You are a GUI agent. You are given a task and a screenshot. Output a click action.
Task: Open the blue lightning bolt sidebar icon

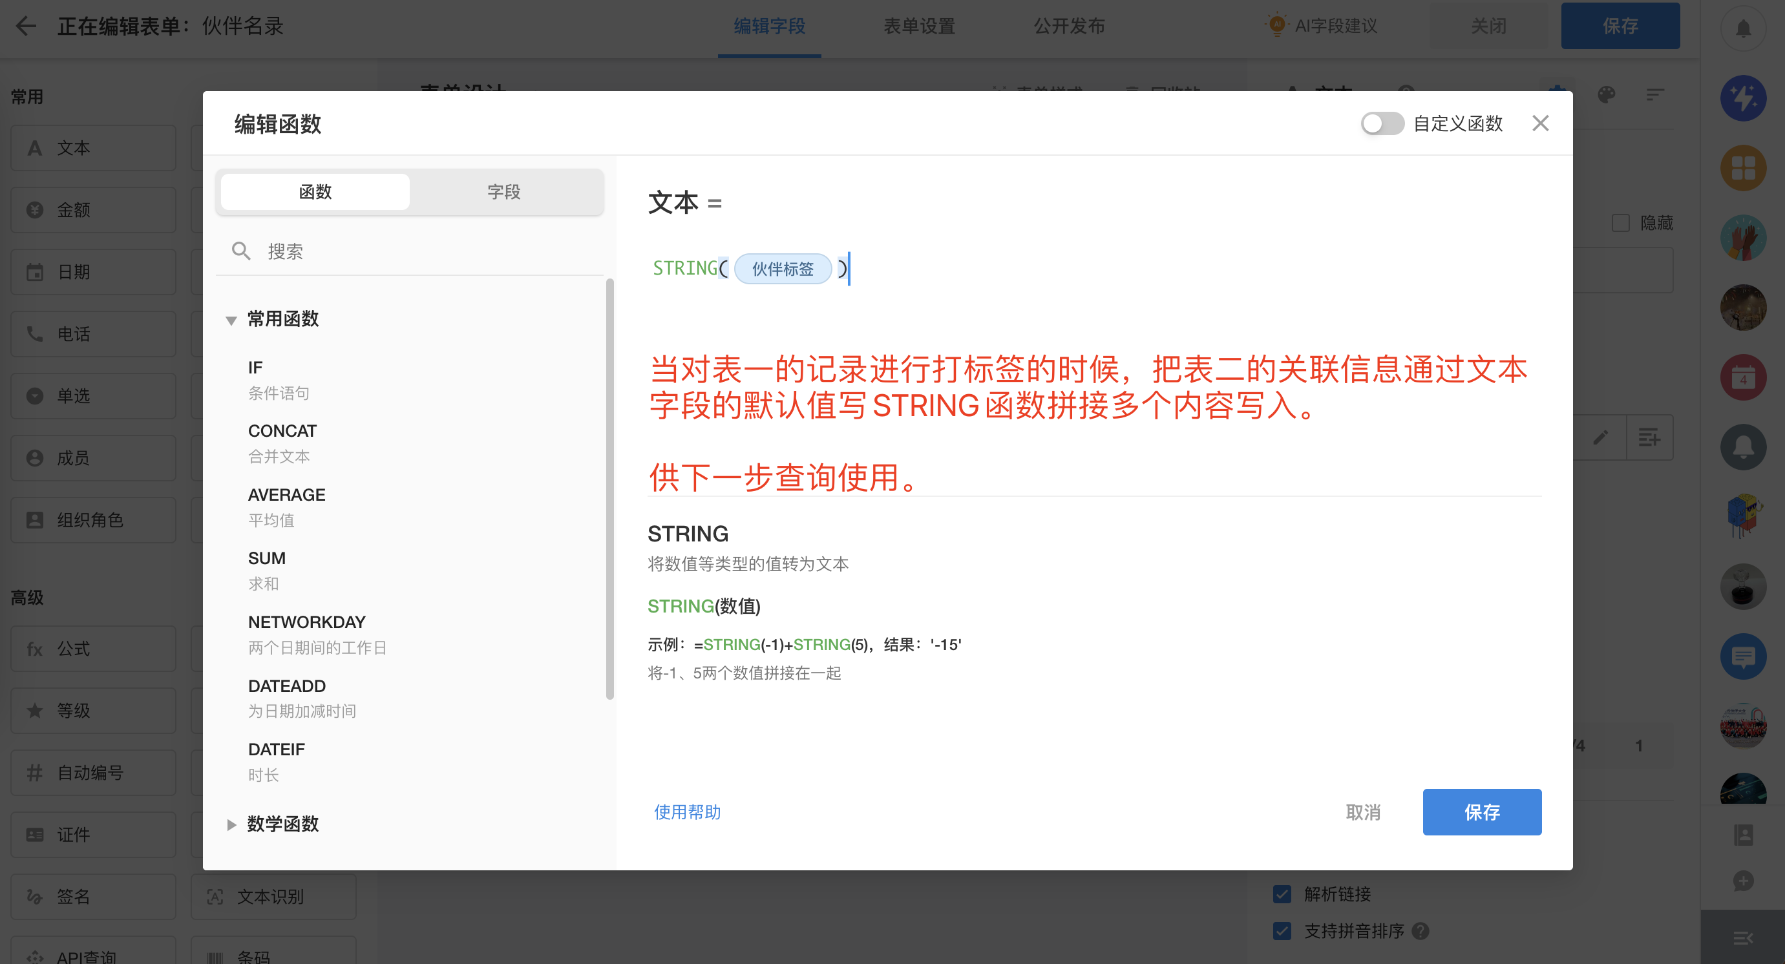coord(1743,98)
